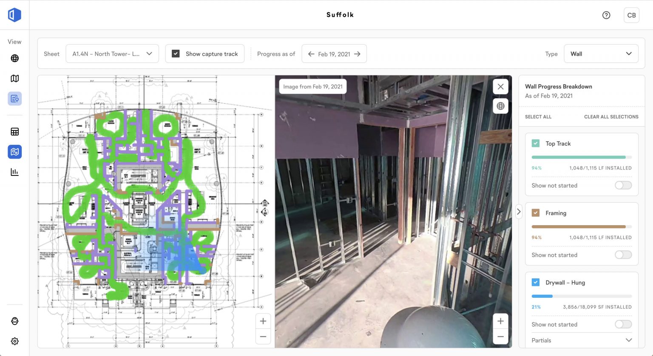The height and width of the screenshot is (356, 653).
Task: Click Clear All Selections
Action: pos(611,116)
